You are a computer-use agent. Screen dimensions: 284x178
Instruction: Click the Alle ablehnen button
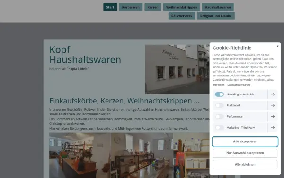tap(245, 164)
